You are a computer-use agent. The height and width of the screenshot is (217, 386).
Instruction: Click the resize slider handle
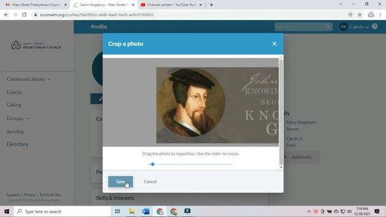[x=153, y=164]
